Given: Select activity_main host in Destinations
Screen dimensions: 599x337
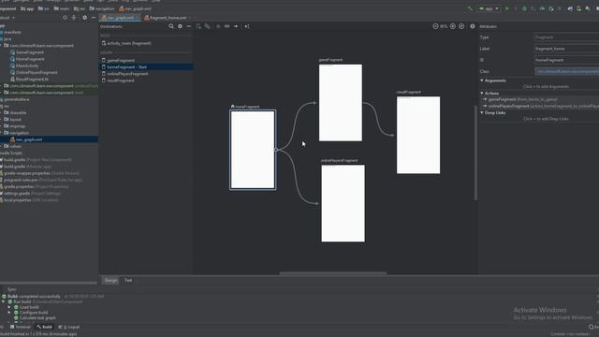Looking at the screenshot, I should coord(129,43).
